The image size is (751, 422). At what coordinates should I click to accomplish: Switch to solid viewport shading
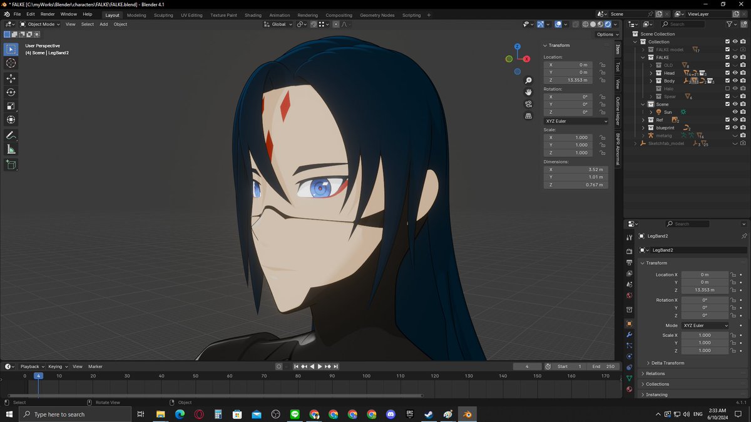pyautogui.click(x=592, y=24)
